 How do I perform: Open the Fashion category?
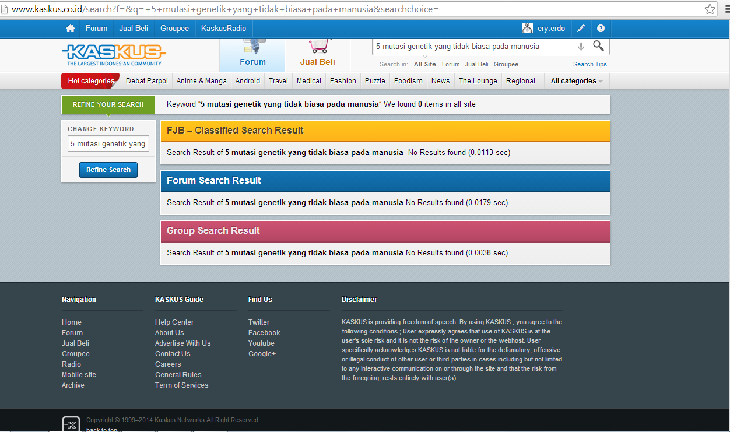[343, 81]
